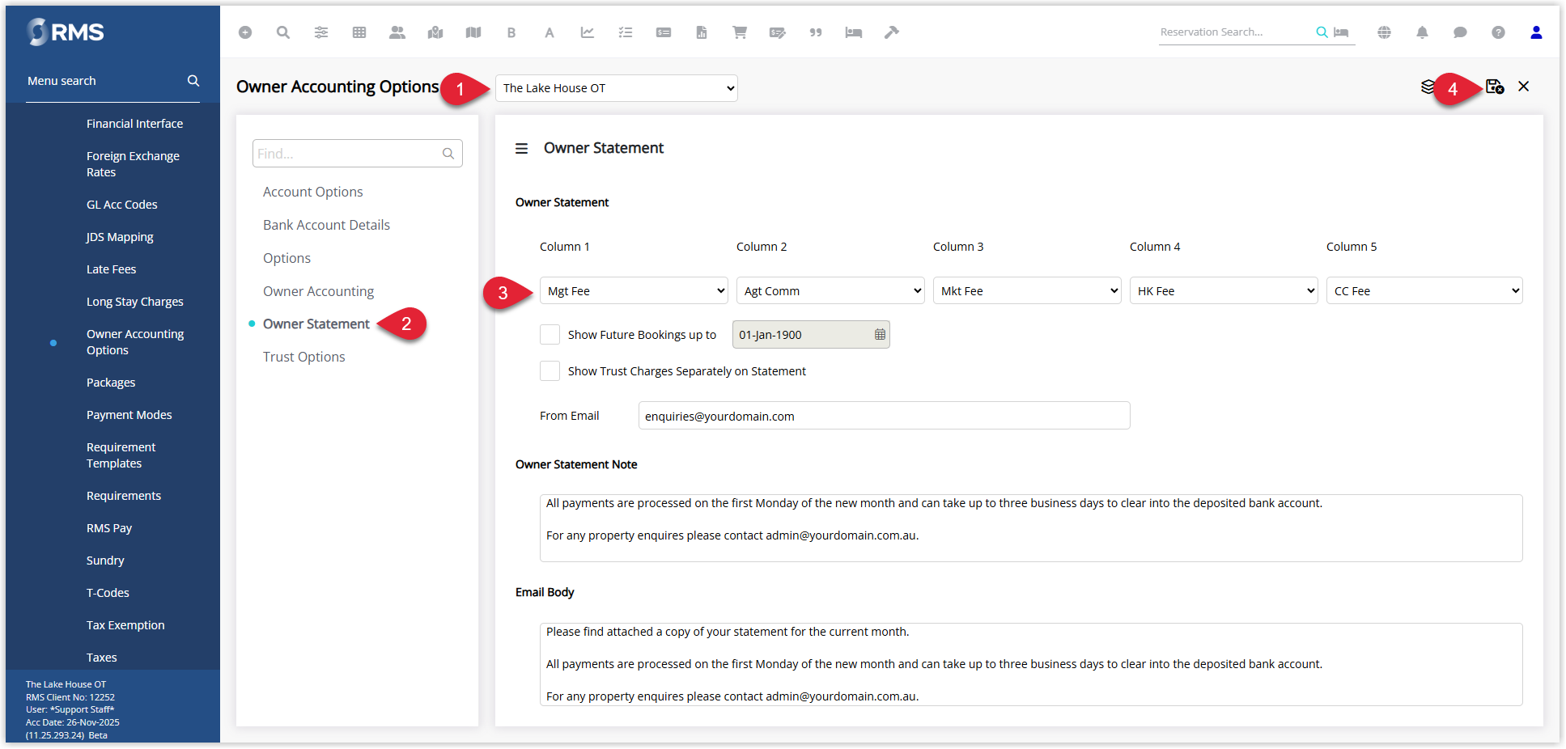Click the From Email input field
The width and height of the screenshot is (1566, 749).
click(884, 416)
